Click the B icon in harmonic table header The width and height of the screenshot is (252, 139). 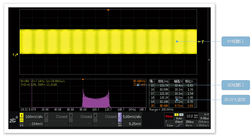(x=151, y=81)
